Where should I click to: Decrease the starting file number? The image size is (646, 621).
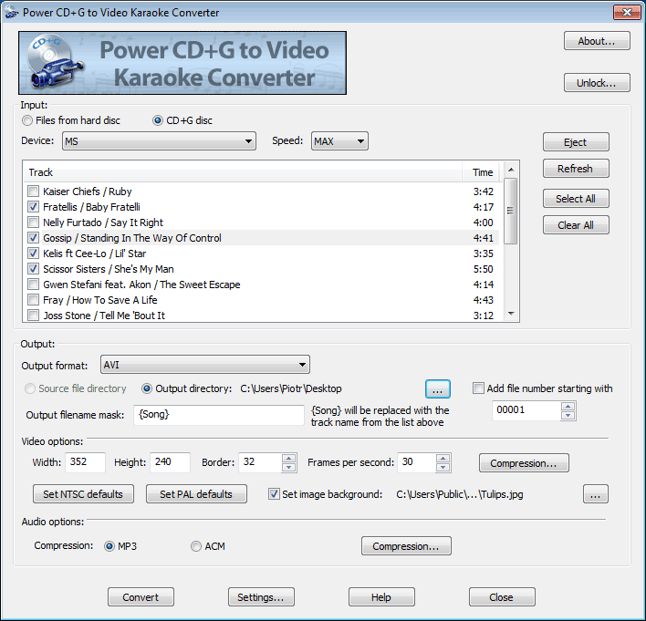[x=568, y=415]
